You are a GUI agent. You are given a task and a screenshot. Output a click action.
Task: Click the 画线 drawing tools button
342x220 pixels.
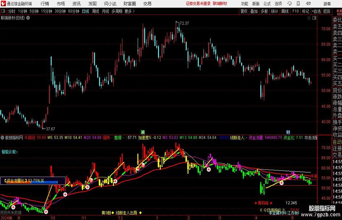[285, 11]
